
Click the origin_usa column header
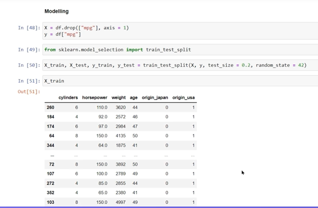pyautogui.click(x=183, y=98)
